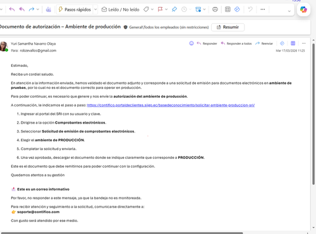The image size is (316, 234).
Task: Open the toolbar three-dot more options
Action: [x=263, y=9]
